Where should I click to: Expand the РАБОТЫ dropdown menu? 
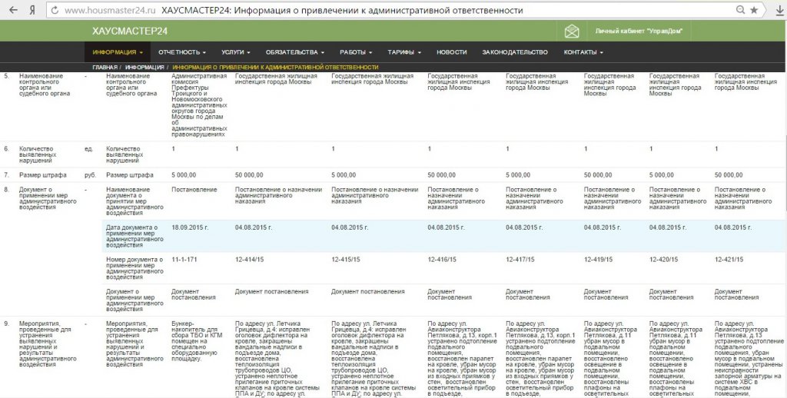[356, 52]
